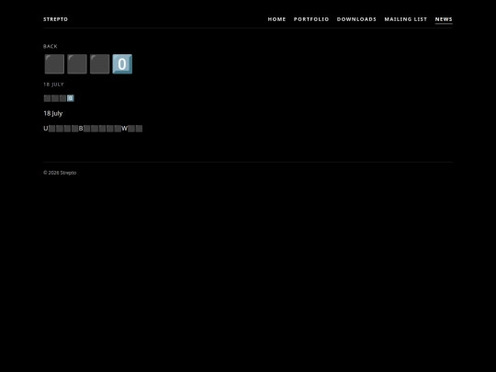Open the Portfolio menu item
Screen dimensions: 496x372
tap(311, 19)
